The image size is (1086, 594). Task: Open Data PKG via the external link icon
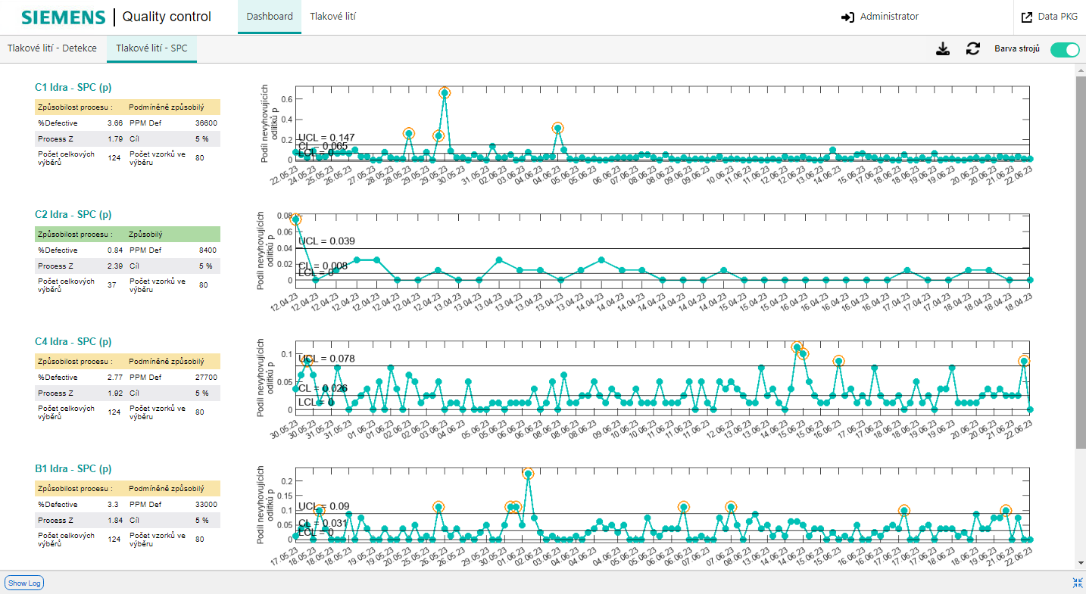coord(1028,16)
